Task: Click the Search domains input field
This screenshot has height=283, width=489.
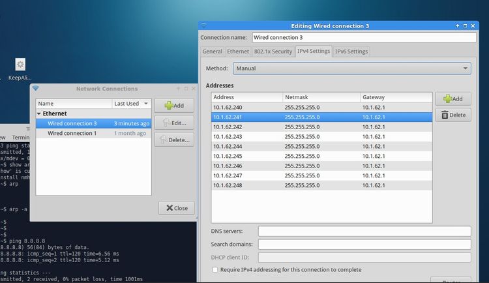Action: (364, 245)
